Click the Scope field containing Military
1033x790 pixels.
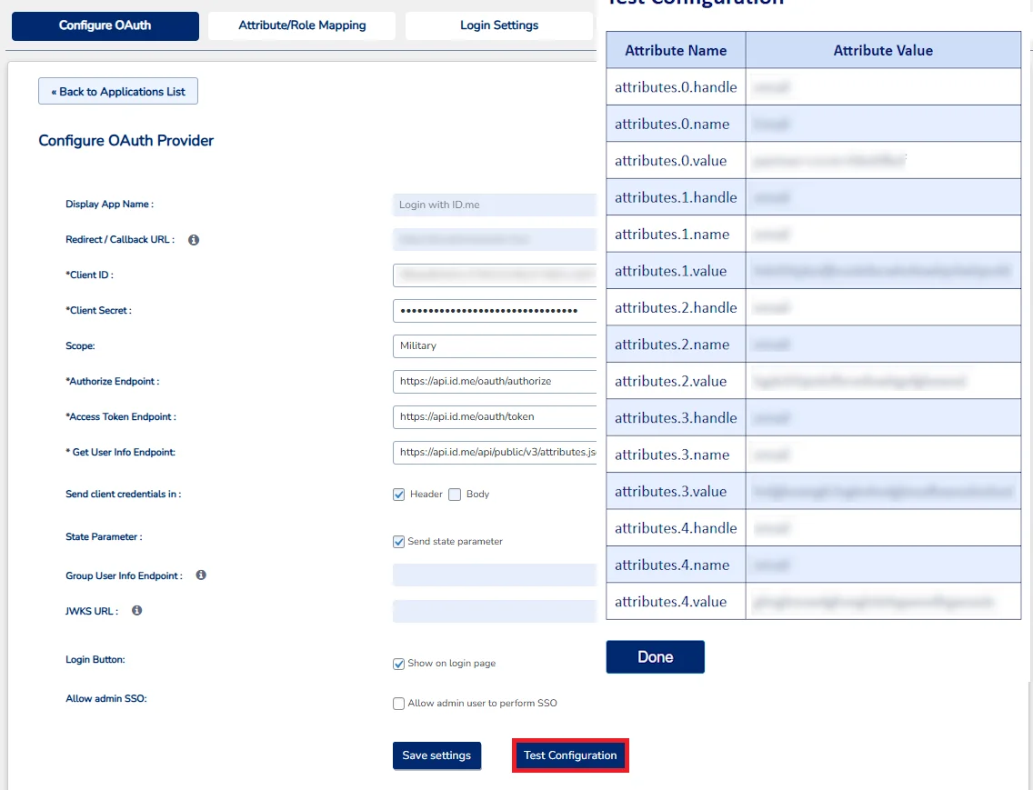point(494,346)
